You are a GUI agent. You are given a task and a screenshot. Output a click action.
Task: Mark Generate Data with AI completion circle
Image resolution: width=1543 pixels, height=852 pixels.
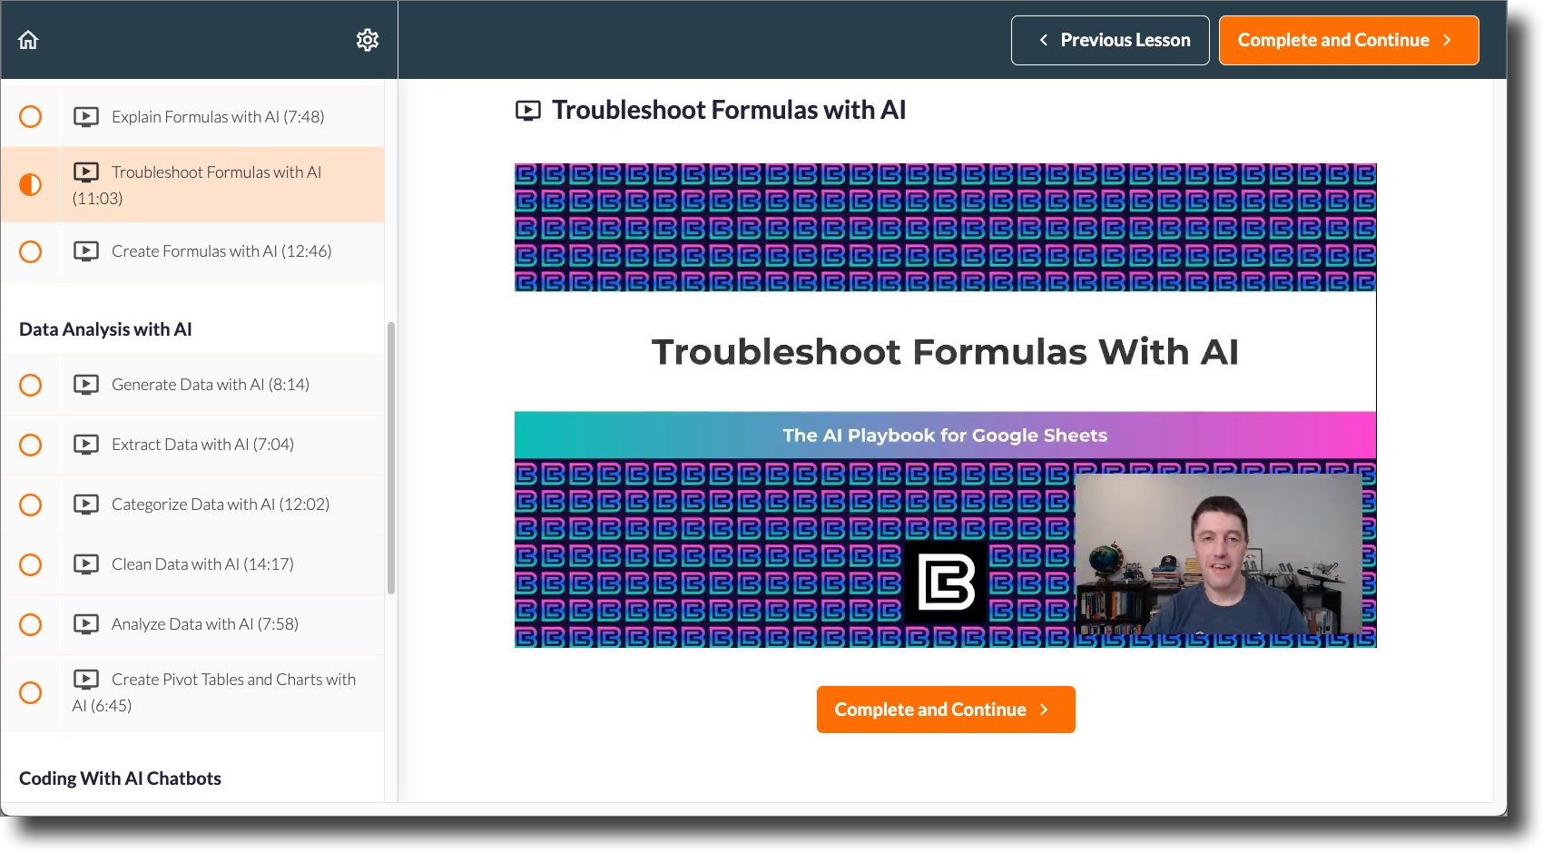(x=31, y=386)
